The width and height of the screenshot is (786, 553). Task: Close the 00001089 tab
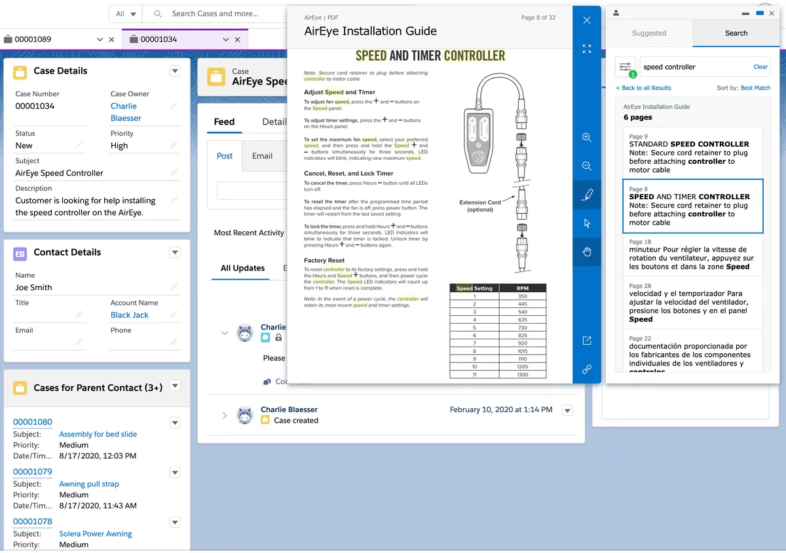(111, 39)
